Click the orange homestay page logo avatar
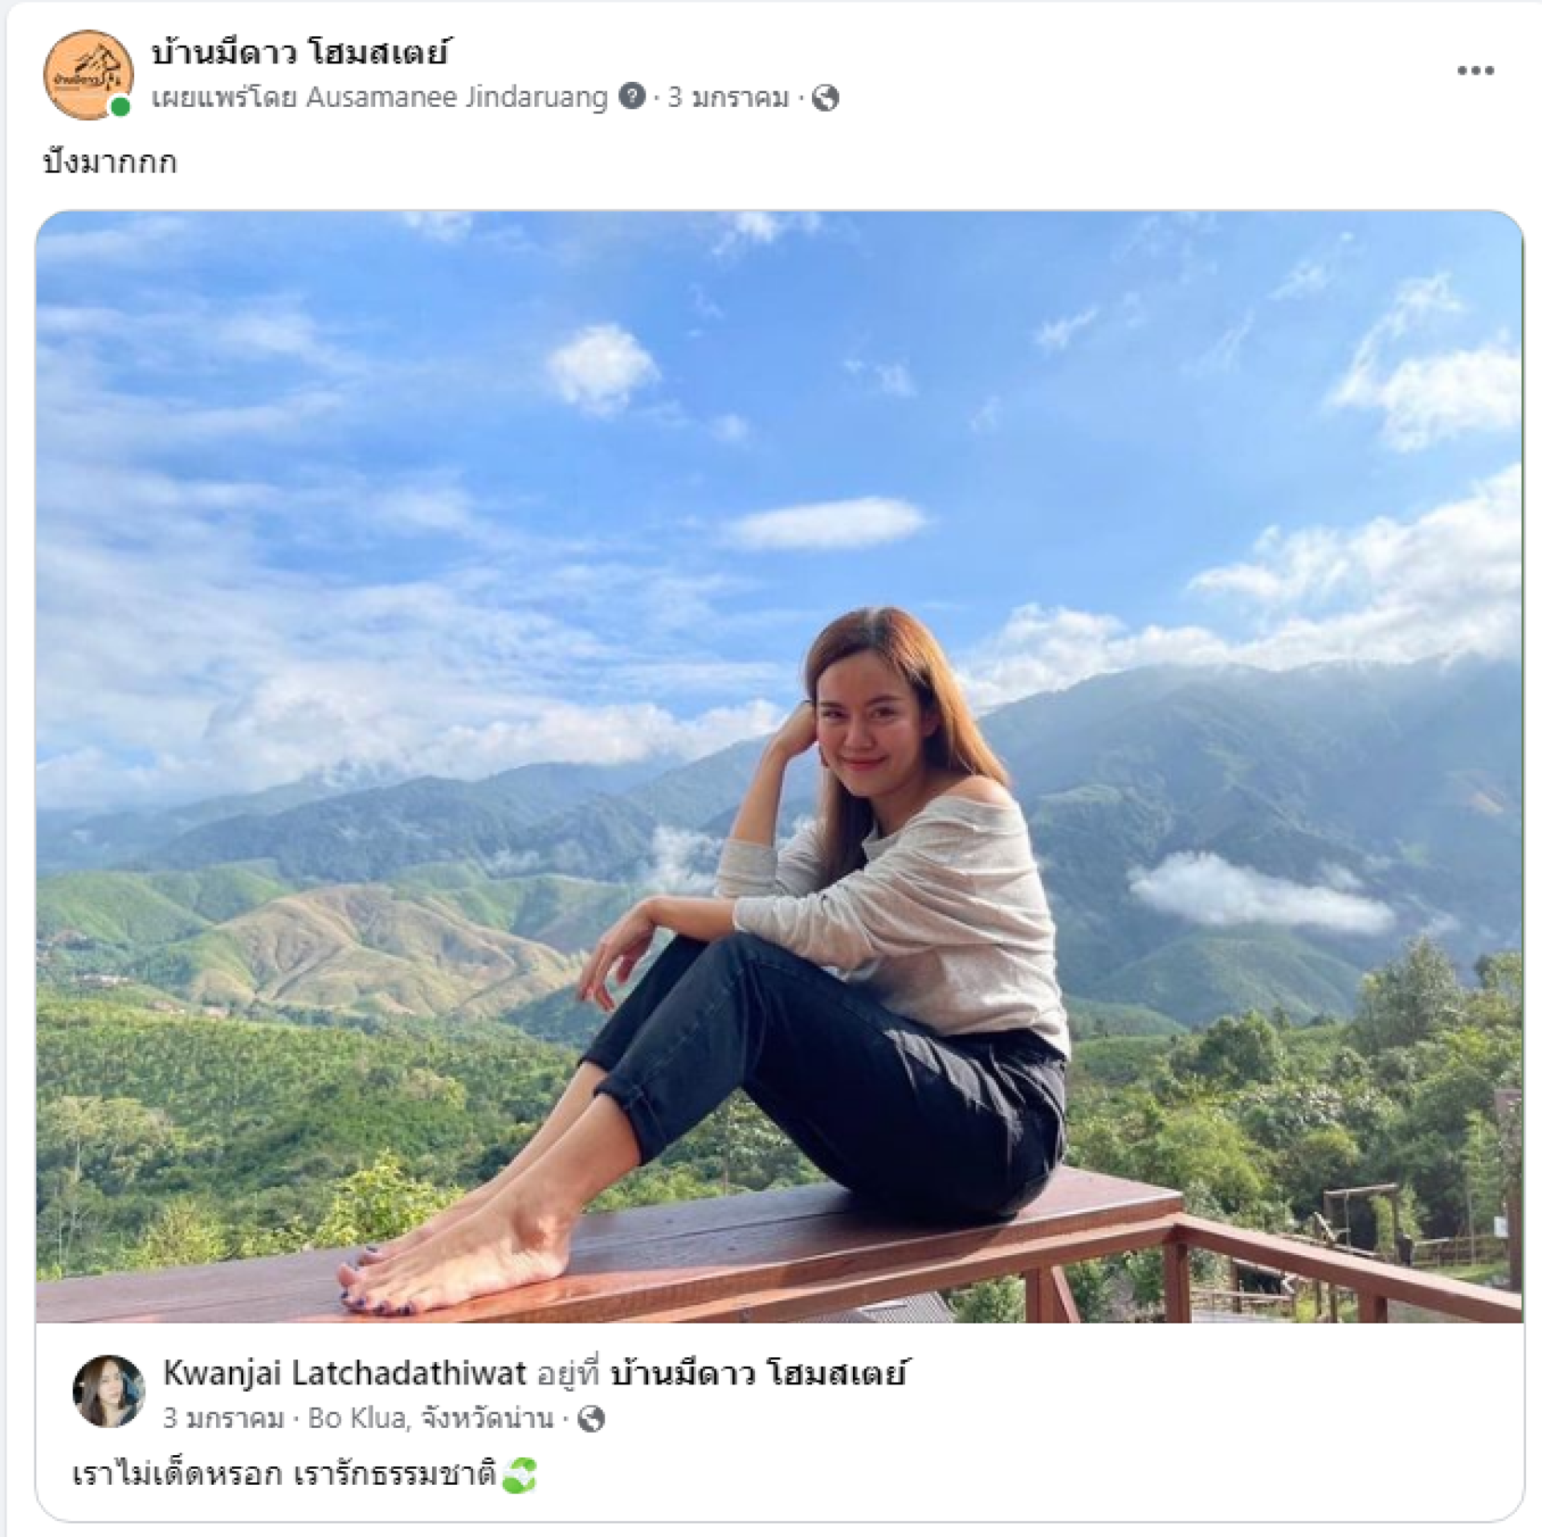This screenshot has width=1542, height=1537. [87, 74]
